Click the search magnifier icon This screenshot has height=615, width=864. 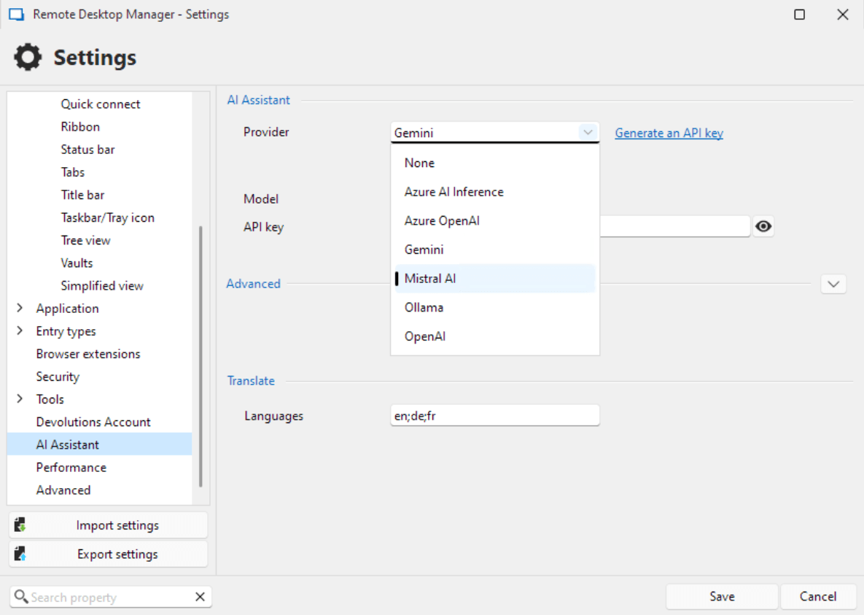tap(21, 597)
